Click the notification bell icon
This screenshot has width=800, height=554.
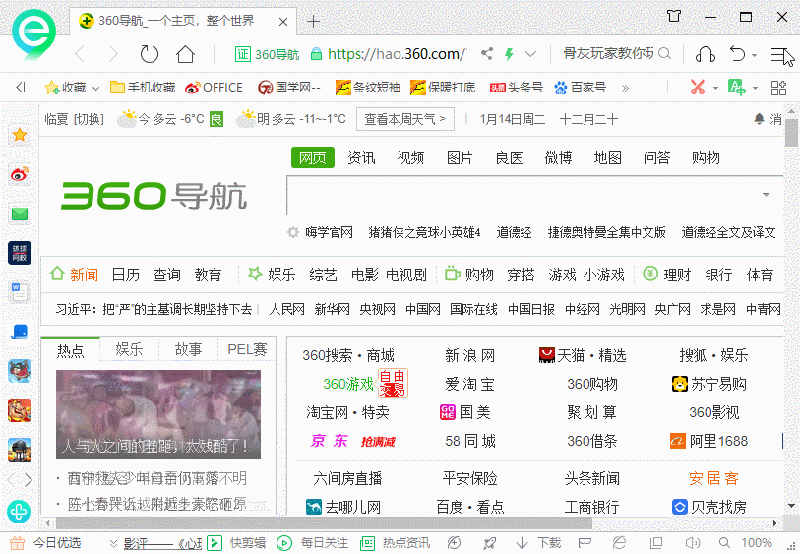click(760, 119)
